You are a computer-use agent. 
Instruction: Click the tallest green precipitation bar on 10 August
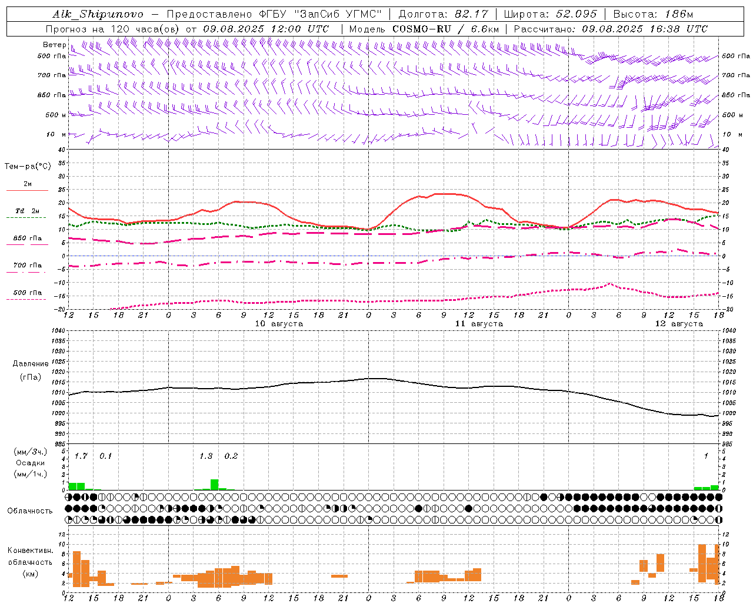point(215,485)
